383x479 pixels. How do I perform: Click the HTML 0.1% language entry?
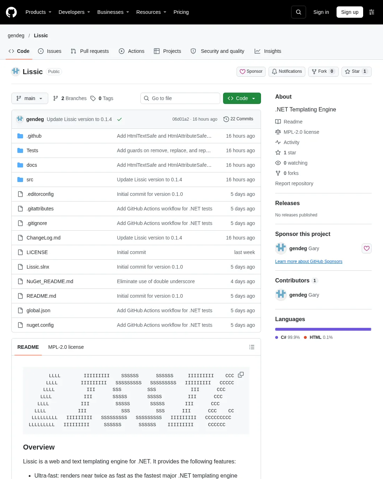point(318,337)
